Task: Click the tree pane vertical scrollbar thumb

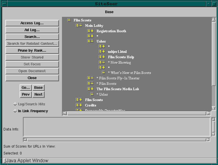Action: [213, 54]
